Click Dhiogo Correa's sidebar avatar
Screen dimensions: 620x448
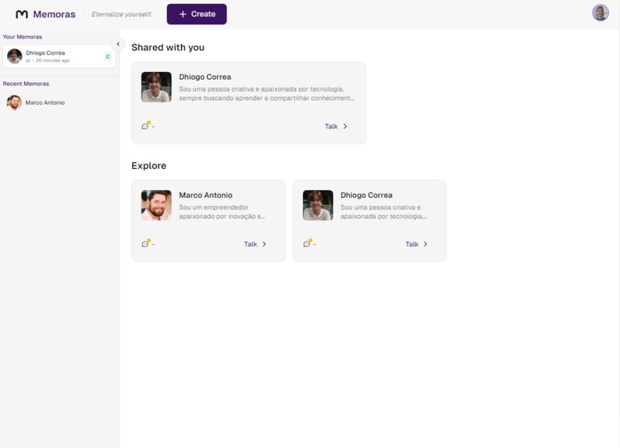(15, 56)
